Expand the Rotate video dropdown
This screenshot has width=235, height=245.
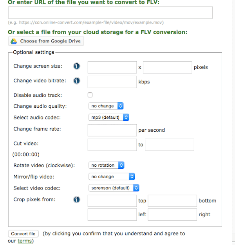(x=106, y=165)
